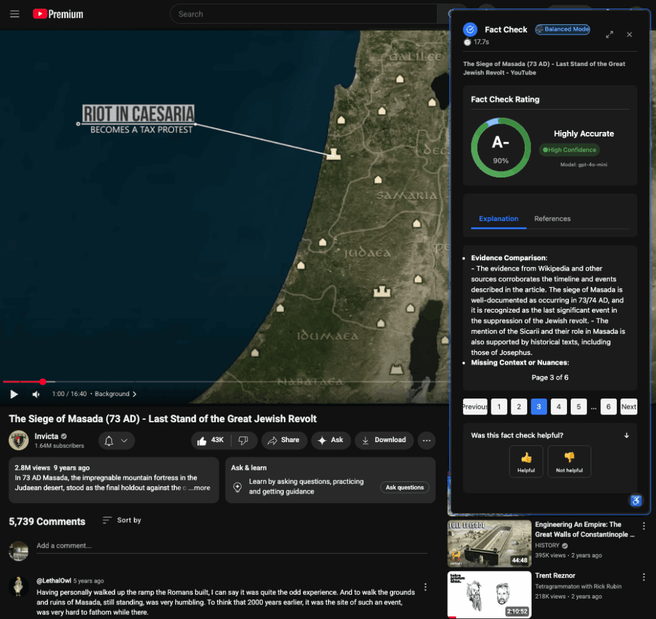This screenshot has height=619, width=656.
Task: Select the Explanation tab
Action: click(x=498, y=219)
